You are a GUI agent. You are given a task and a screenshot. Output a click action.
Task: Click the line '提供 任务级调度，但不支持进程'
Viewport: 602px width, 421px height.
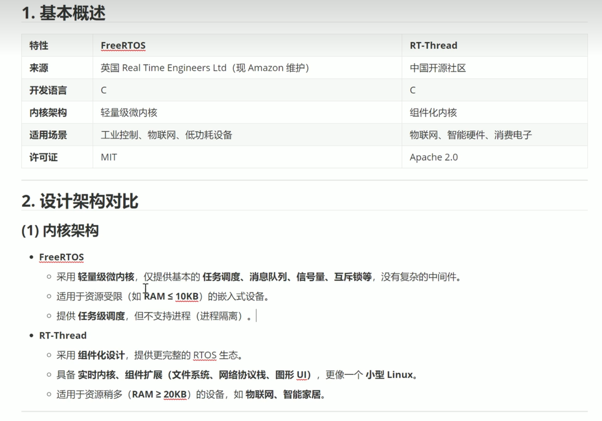[154, 316]
